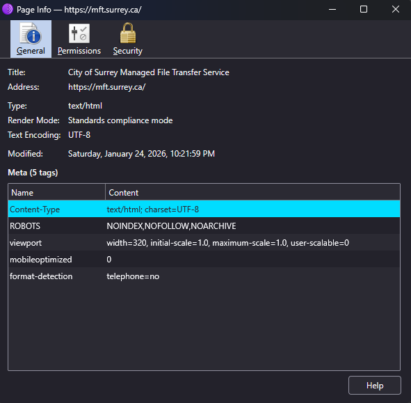Close the Page Info window
This screenshot has height=403, width=411.
click(x=396, y=10)
